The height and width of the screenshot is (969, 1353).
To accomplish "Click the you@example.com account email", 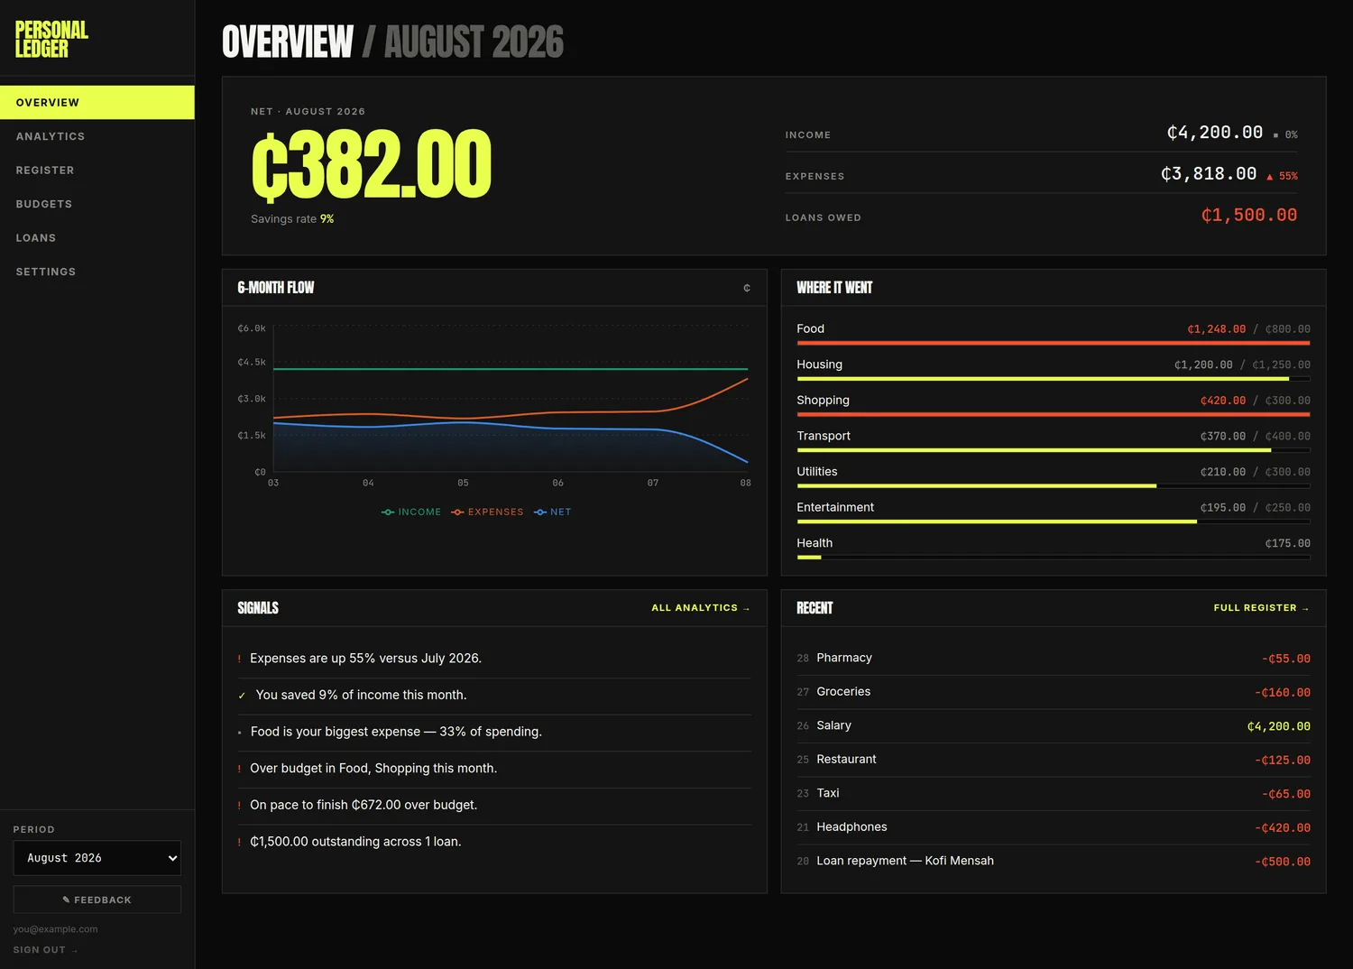I will [55, 929].
